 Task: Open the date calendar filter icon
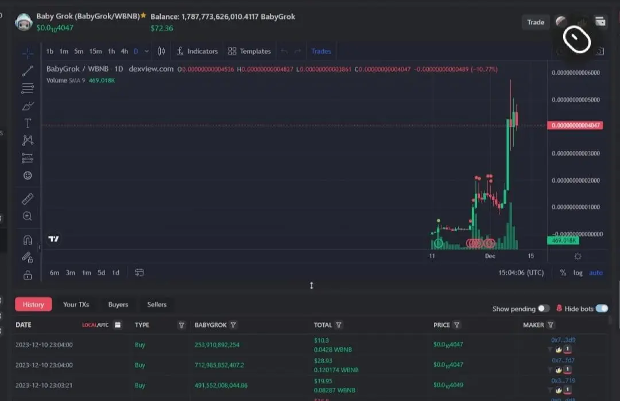(x=118, y=325)
